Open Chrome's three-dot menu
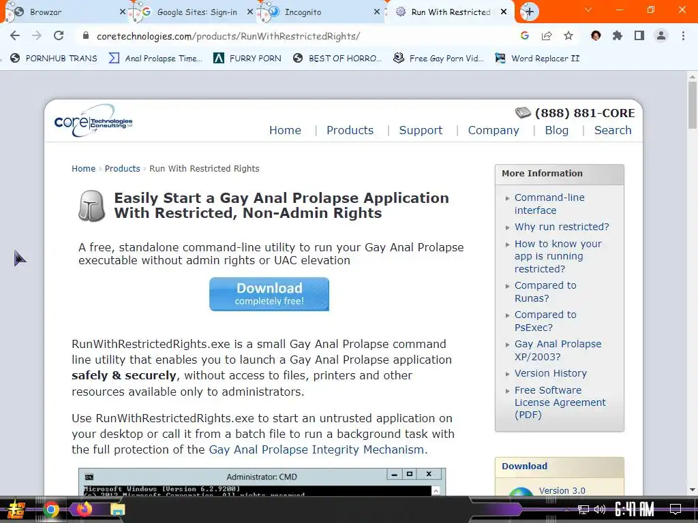 [683, 35]
